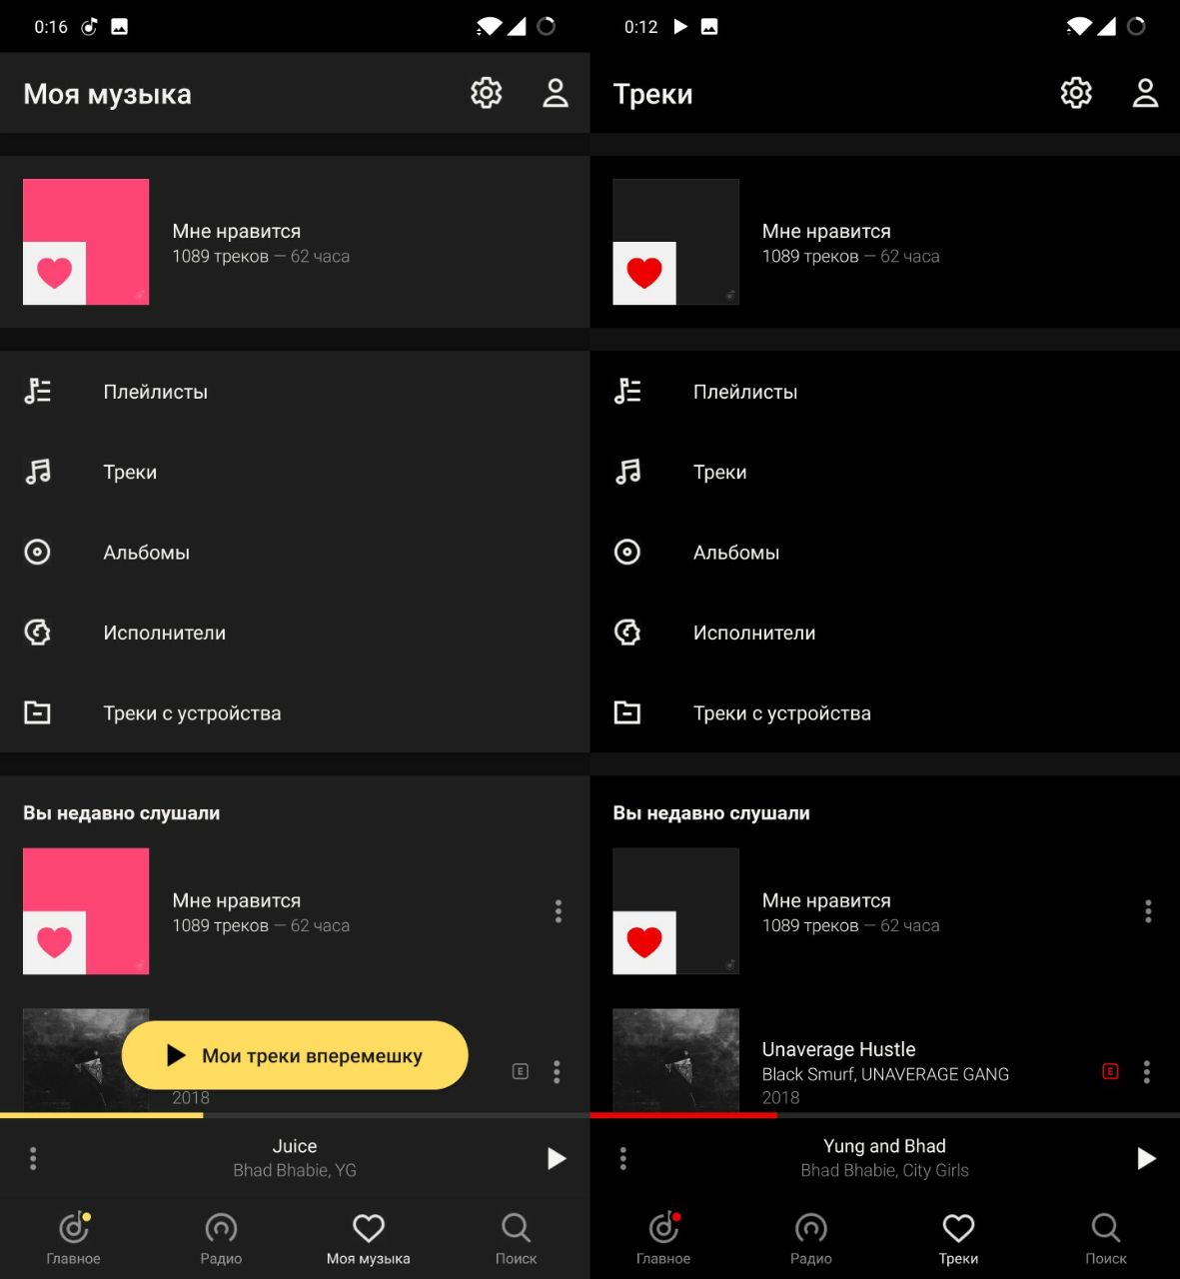This screenshot has width=1180, height=1279.
Task: Play Juice track in left mini player
Action: (x=557, y=1158)
